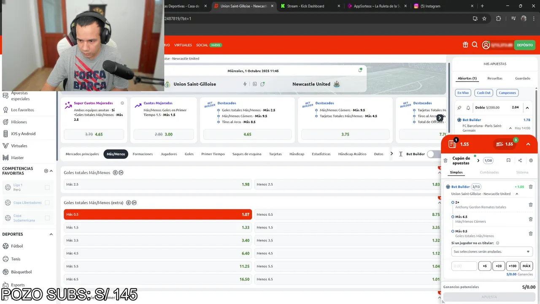Screen dimensions: 540x304
Task: Open the match statistics icon
Action: tap(254, 84)
